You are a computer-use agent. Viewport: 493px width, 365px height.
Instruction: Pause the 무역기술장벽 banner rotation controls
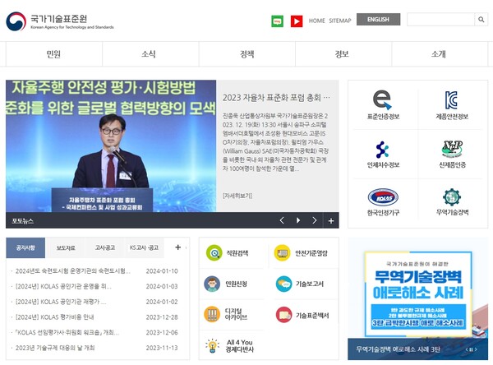coord(471,349)
